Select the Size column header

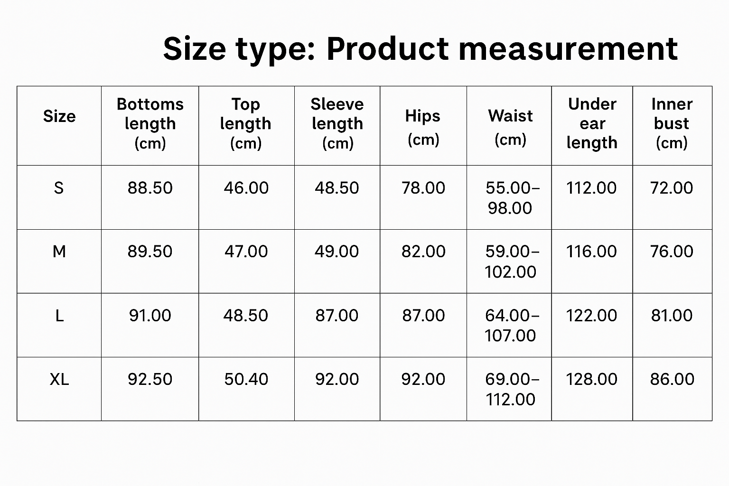click(x=59, y=116)
